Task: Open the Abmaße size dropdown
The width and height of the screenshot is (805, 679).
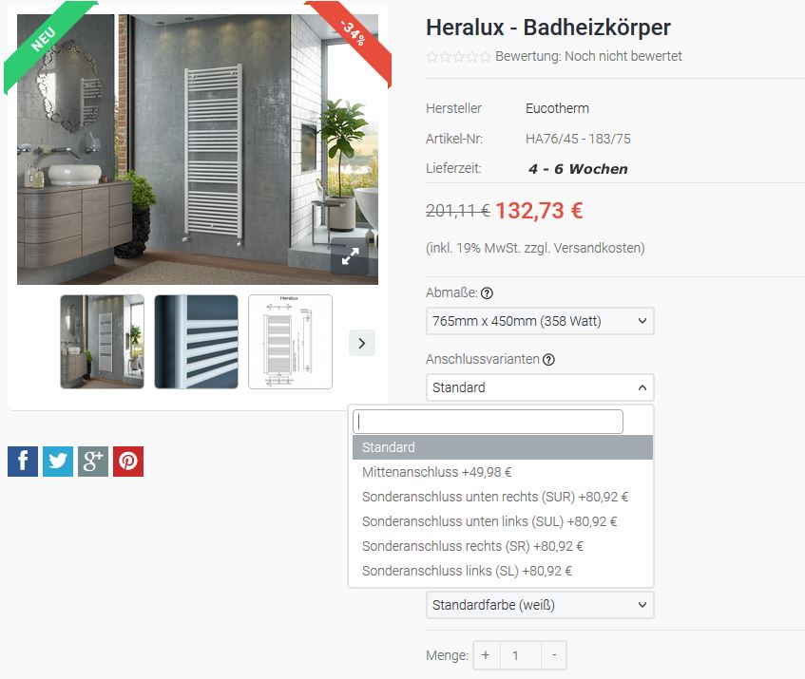Action: (540, 321)
